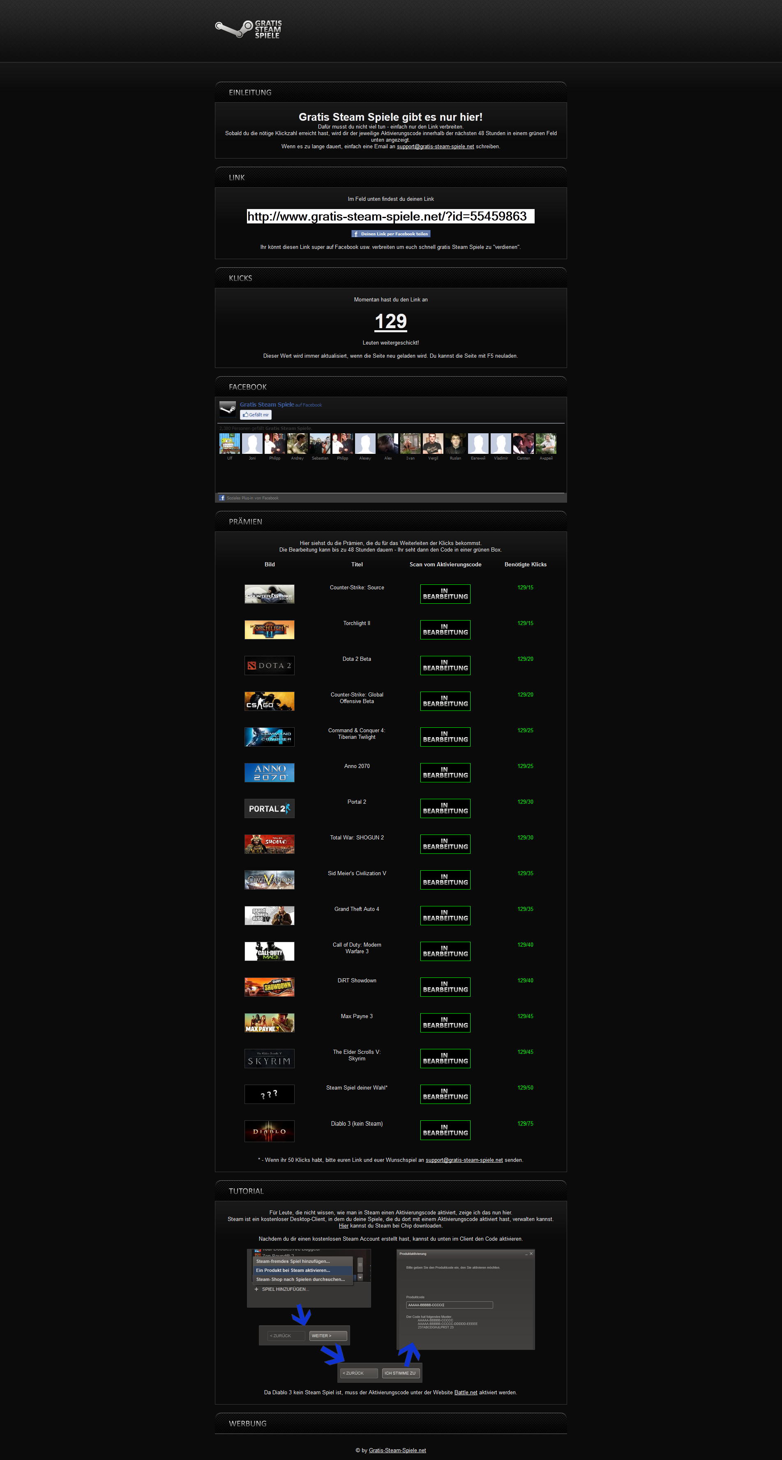Viewport: 782px width, 1460px height.
Task: Like the page with Gefällt mir
Action: coord(256,415)
